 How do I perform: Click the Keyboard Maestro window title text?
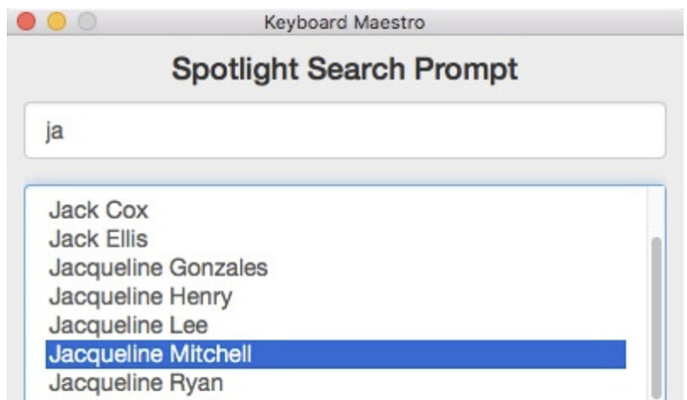point(344,22)
